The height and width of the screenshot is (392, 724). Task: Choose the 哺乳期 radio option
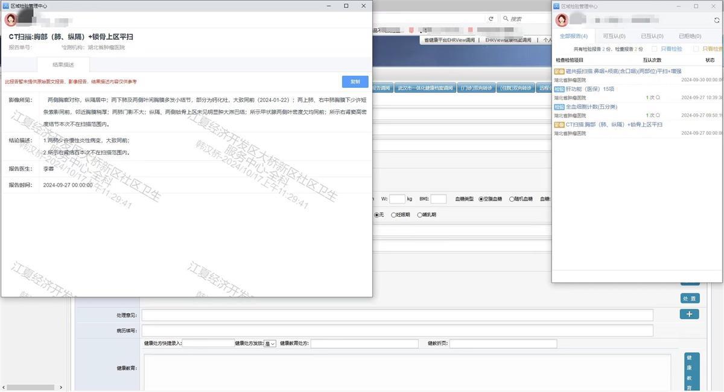[420, 215]
